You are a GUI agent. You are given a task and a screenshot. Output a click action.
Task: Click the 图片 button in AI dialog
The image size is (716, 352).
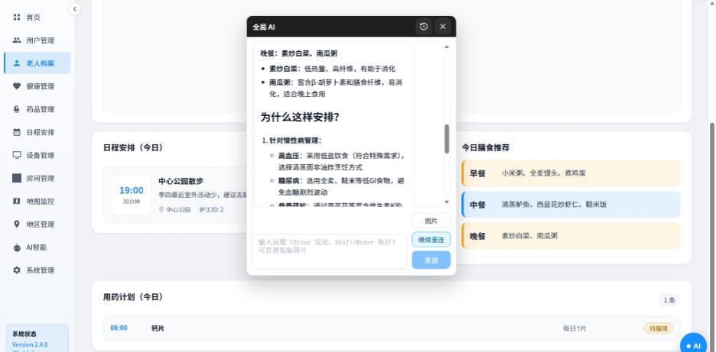(x=431, y=221)
